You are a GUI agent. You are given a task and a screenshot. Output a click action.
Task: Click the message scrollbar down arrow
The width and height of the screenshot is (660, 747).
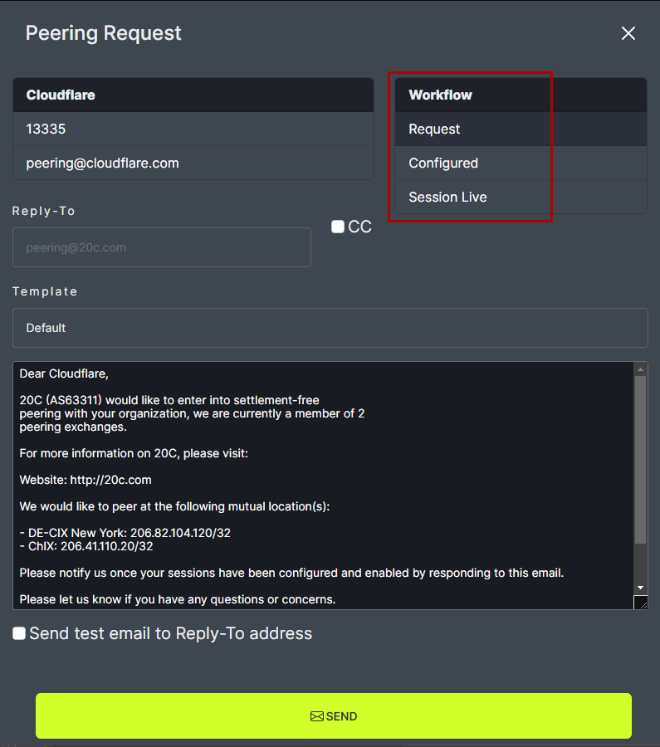tap(640, 588)
